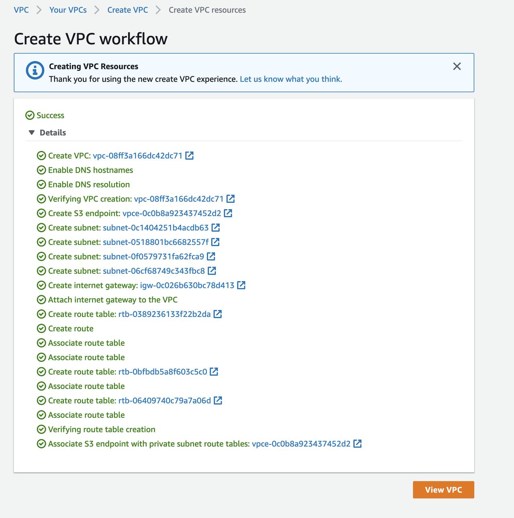Click the Enable DNS resolution text

[89, 185]
